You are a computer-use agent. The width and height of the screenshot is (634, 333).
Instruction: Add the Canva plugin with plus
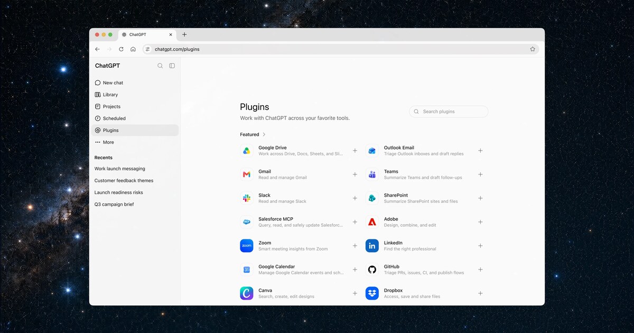point(355,293)
